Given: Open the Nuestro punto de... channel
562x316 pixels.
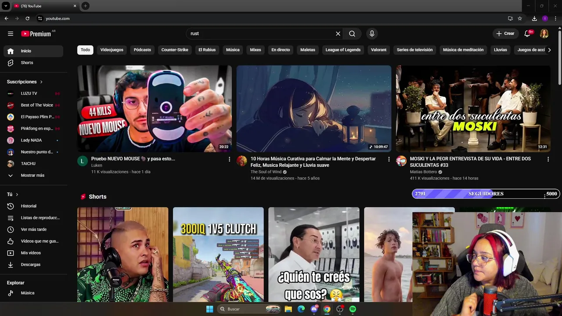Looking at the screenshot, I should (33, 152).
